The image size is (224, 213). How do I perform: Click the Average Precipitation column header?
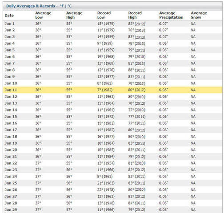click(171, 15)
